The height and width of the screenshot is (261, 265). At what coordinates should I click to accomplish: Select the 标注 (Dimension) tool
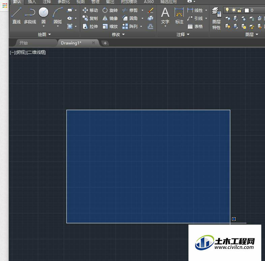click(179, 16)
